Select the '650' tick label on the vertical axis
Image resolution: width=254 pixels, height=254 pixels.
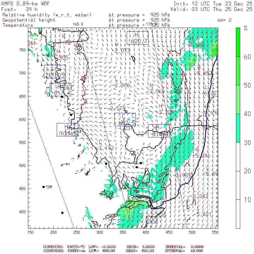click(x=22, y=96)
